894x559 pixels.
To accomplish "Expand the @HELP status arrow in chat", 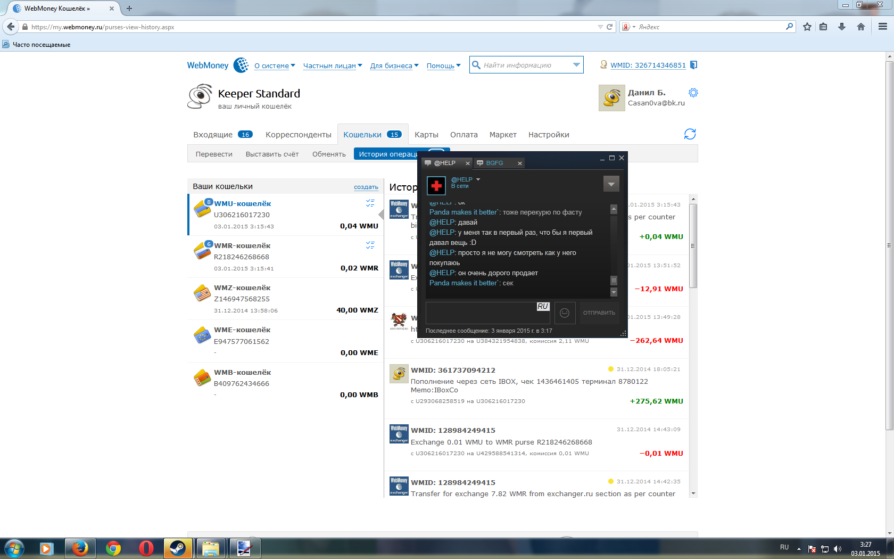I will [478, 179].
